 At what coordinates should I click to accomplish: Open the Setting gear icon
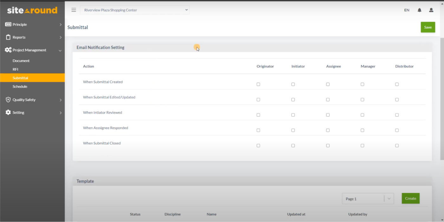click(x=8, y=112)
